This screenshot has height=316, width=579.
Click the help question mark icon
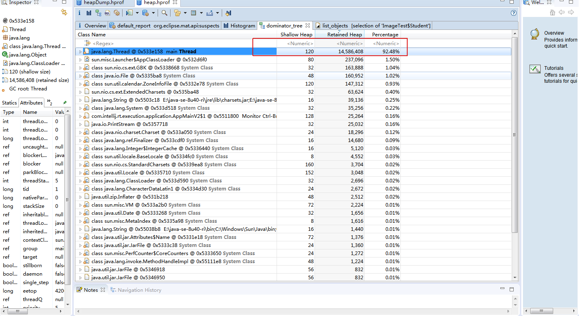(513, 13)
